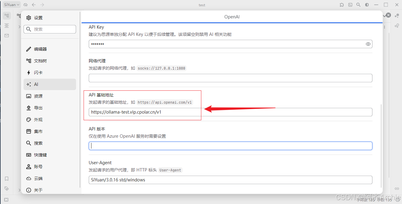The height and width of the screenshot is (204, 402).
Task: Click the 设置 title with gear icon
Action: [x=34, y=18]
